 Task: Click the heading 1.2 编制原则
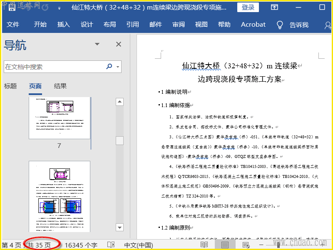coord(175,227)
